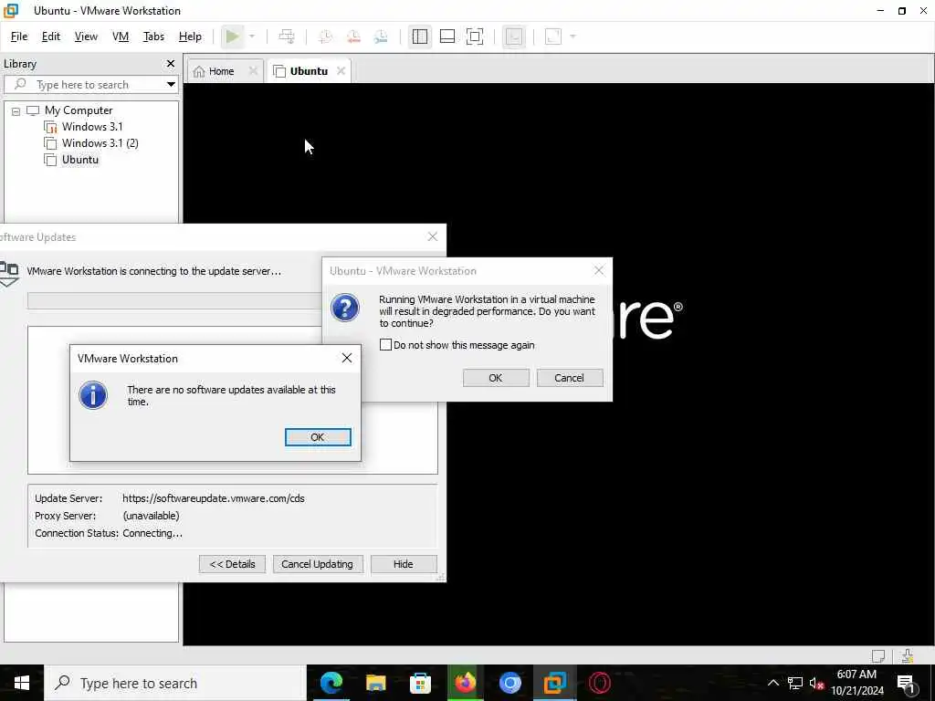Select Ubuntu in the library tree
The width and height of the screenshot is (935, 701).
[x=80, y=160]
